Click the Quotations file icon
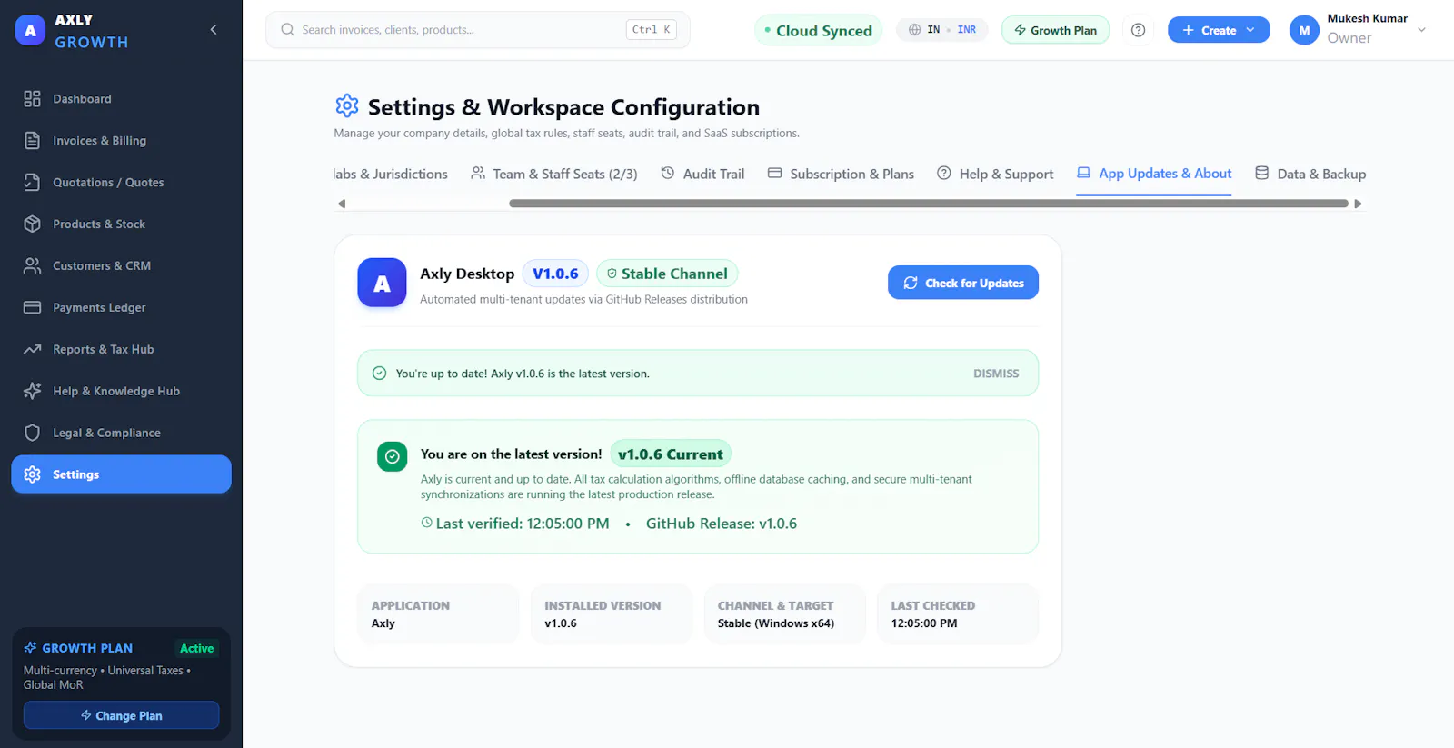The height and width of the screenshot is (748, 1454). pyautogui.click(x=33, y=183)
